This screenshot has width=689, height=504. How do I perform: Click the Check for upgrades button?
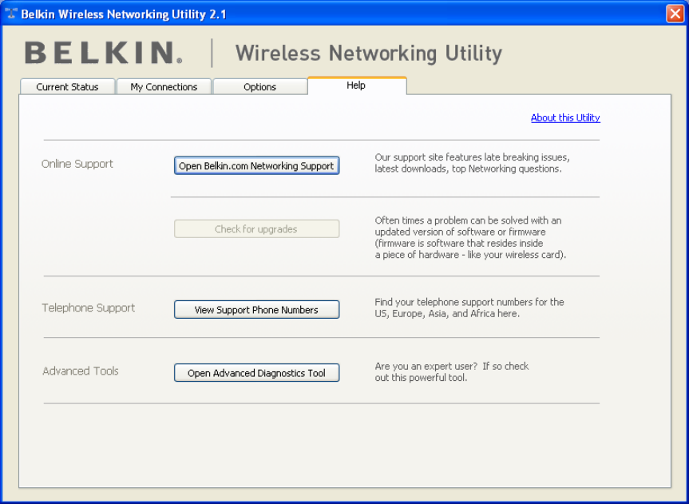(x=256, y=228)
